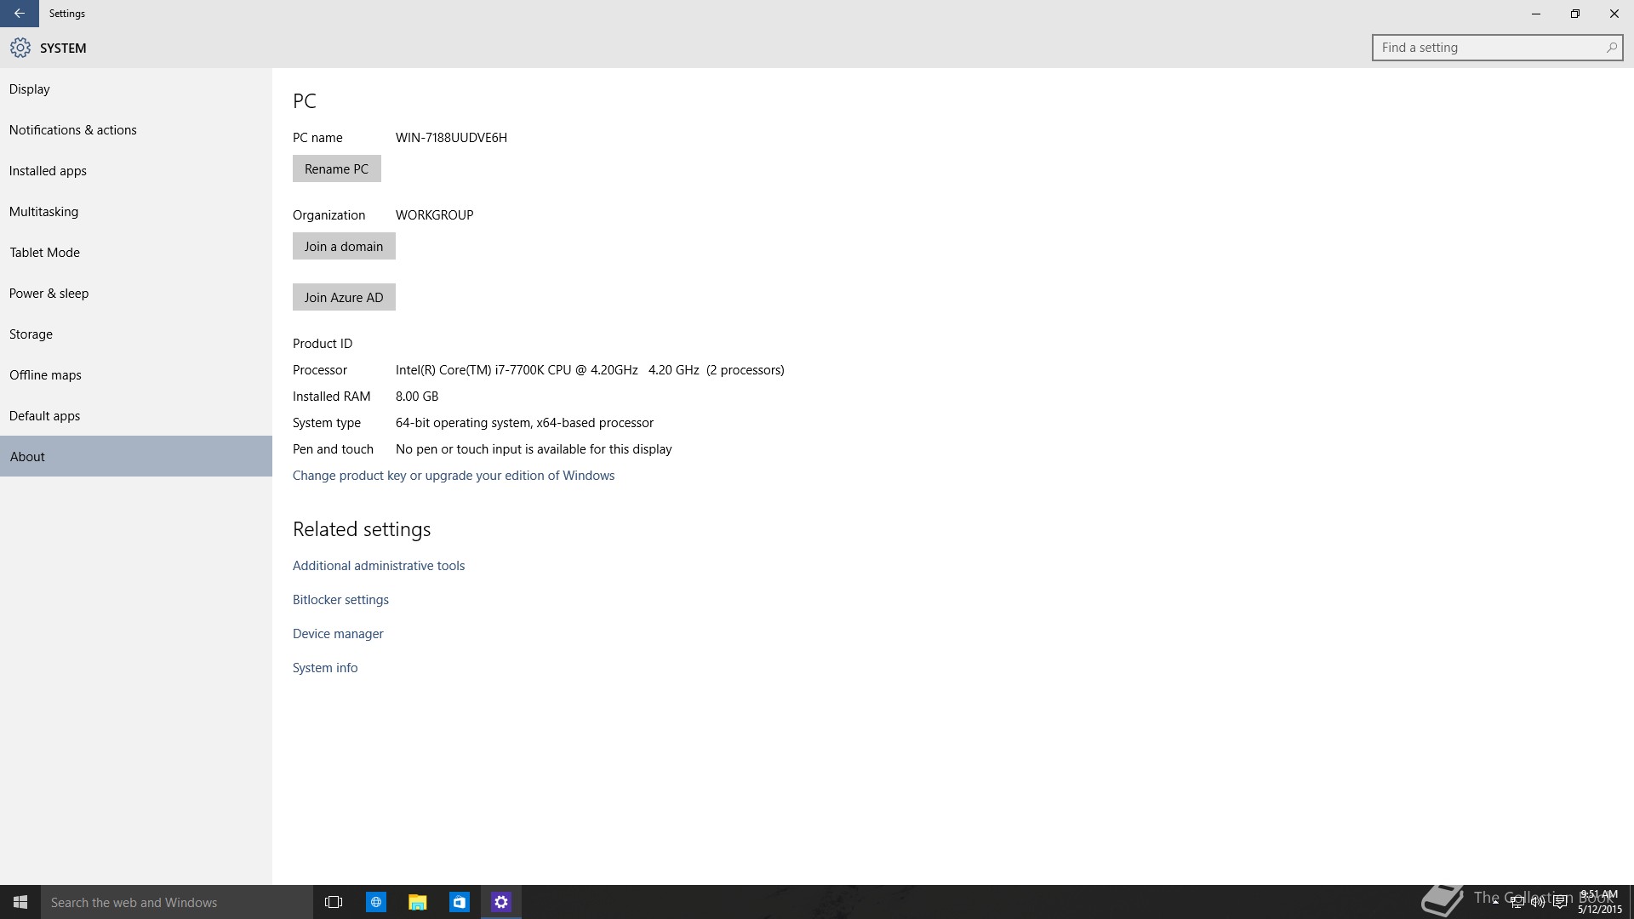Image resolution: width=1634 pixels, height=919 pixels.
Task: Open Task View from the taskbar
Action: (x=334, y=902)
